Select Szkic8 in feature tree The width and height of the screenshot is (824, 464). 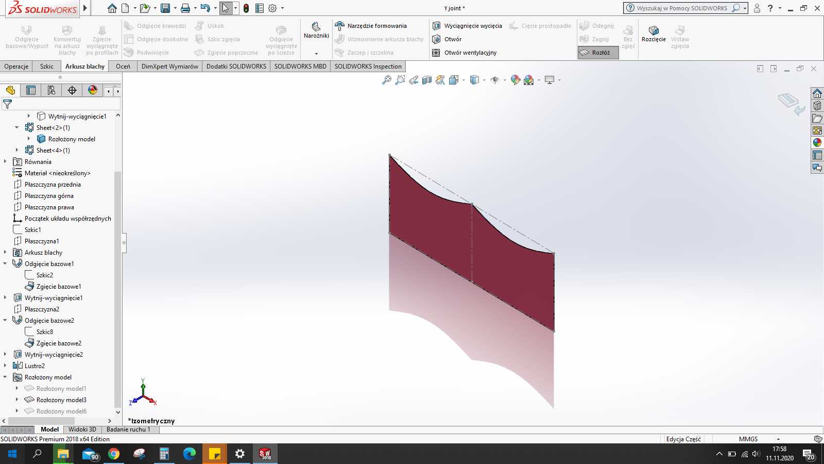(x=44, y=332)
